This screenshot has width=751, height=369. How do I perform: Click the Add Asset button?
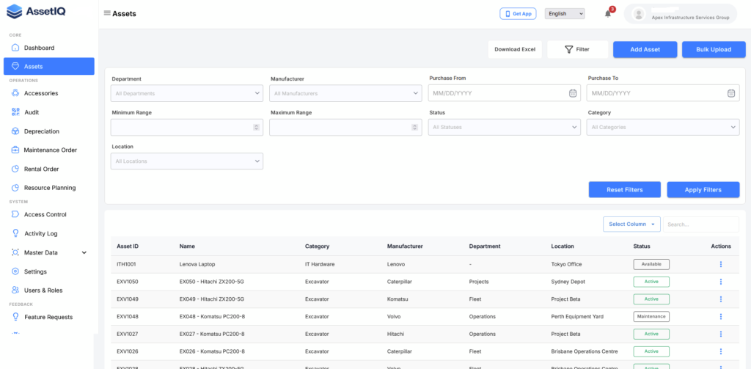tap(645, 49)
